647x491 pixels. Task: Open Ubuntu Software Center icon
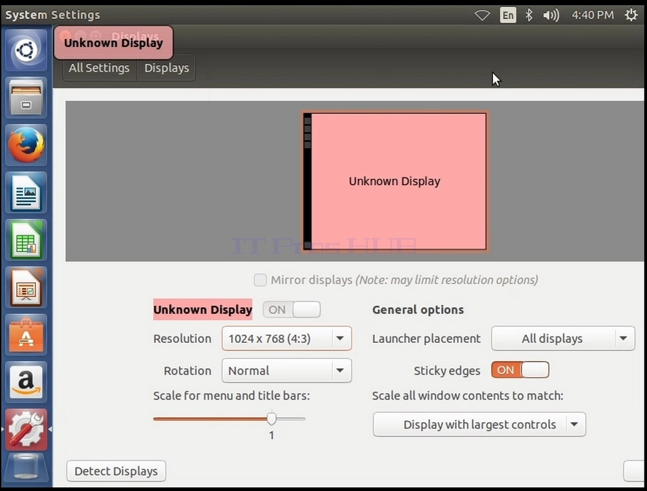point(26,335)
